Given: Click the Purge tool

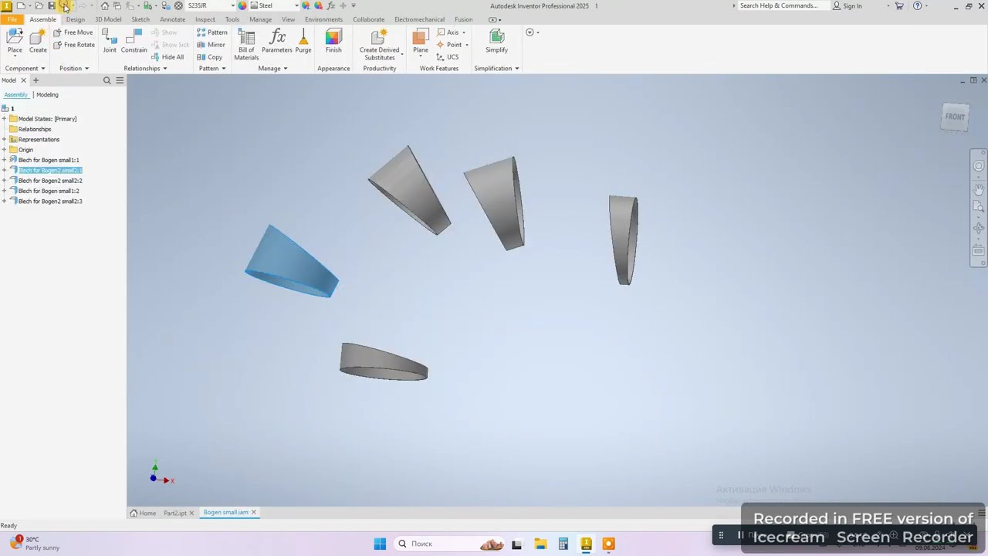Looking at the screenshot, I should [x=303, y=41].
